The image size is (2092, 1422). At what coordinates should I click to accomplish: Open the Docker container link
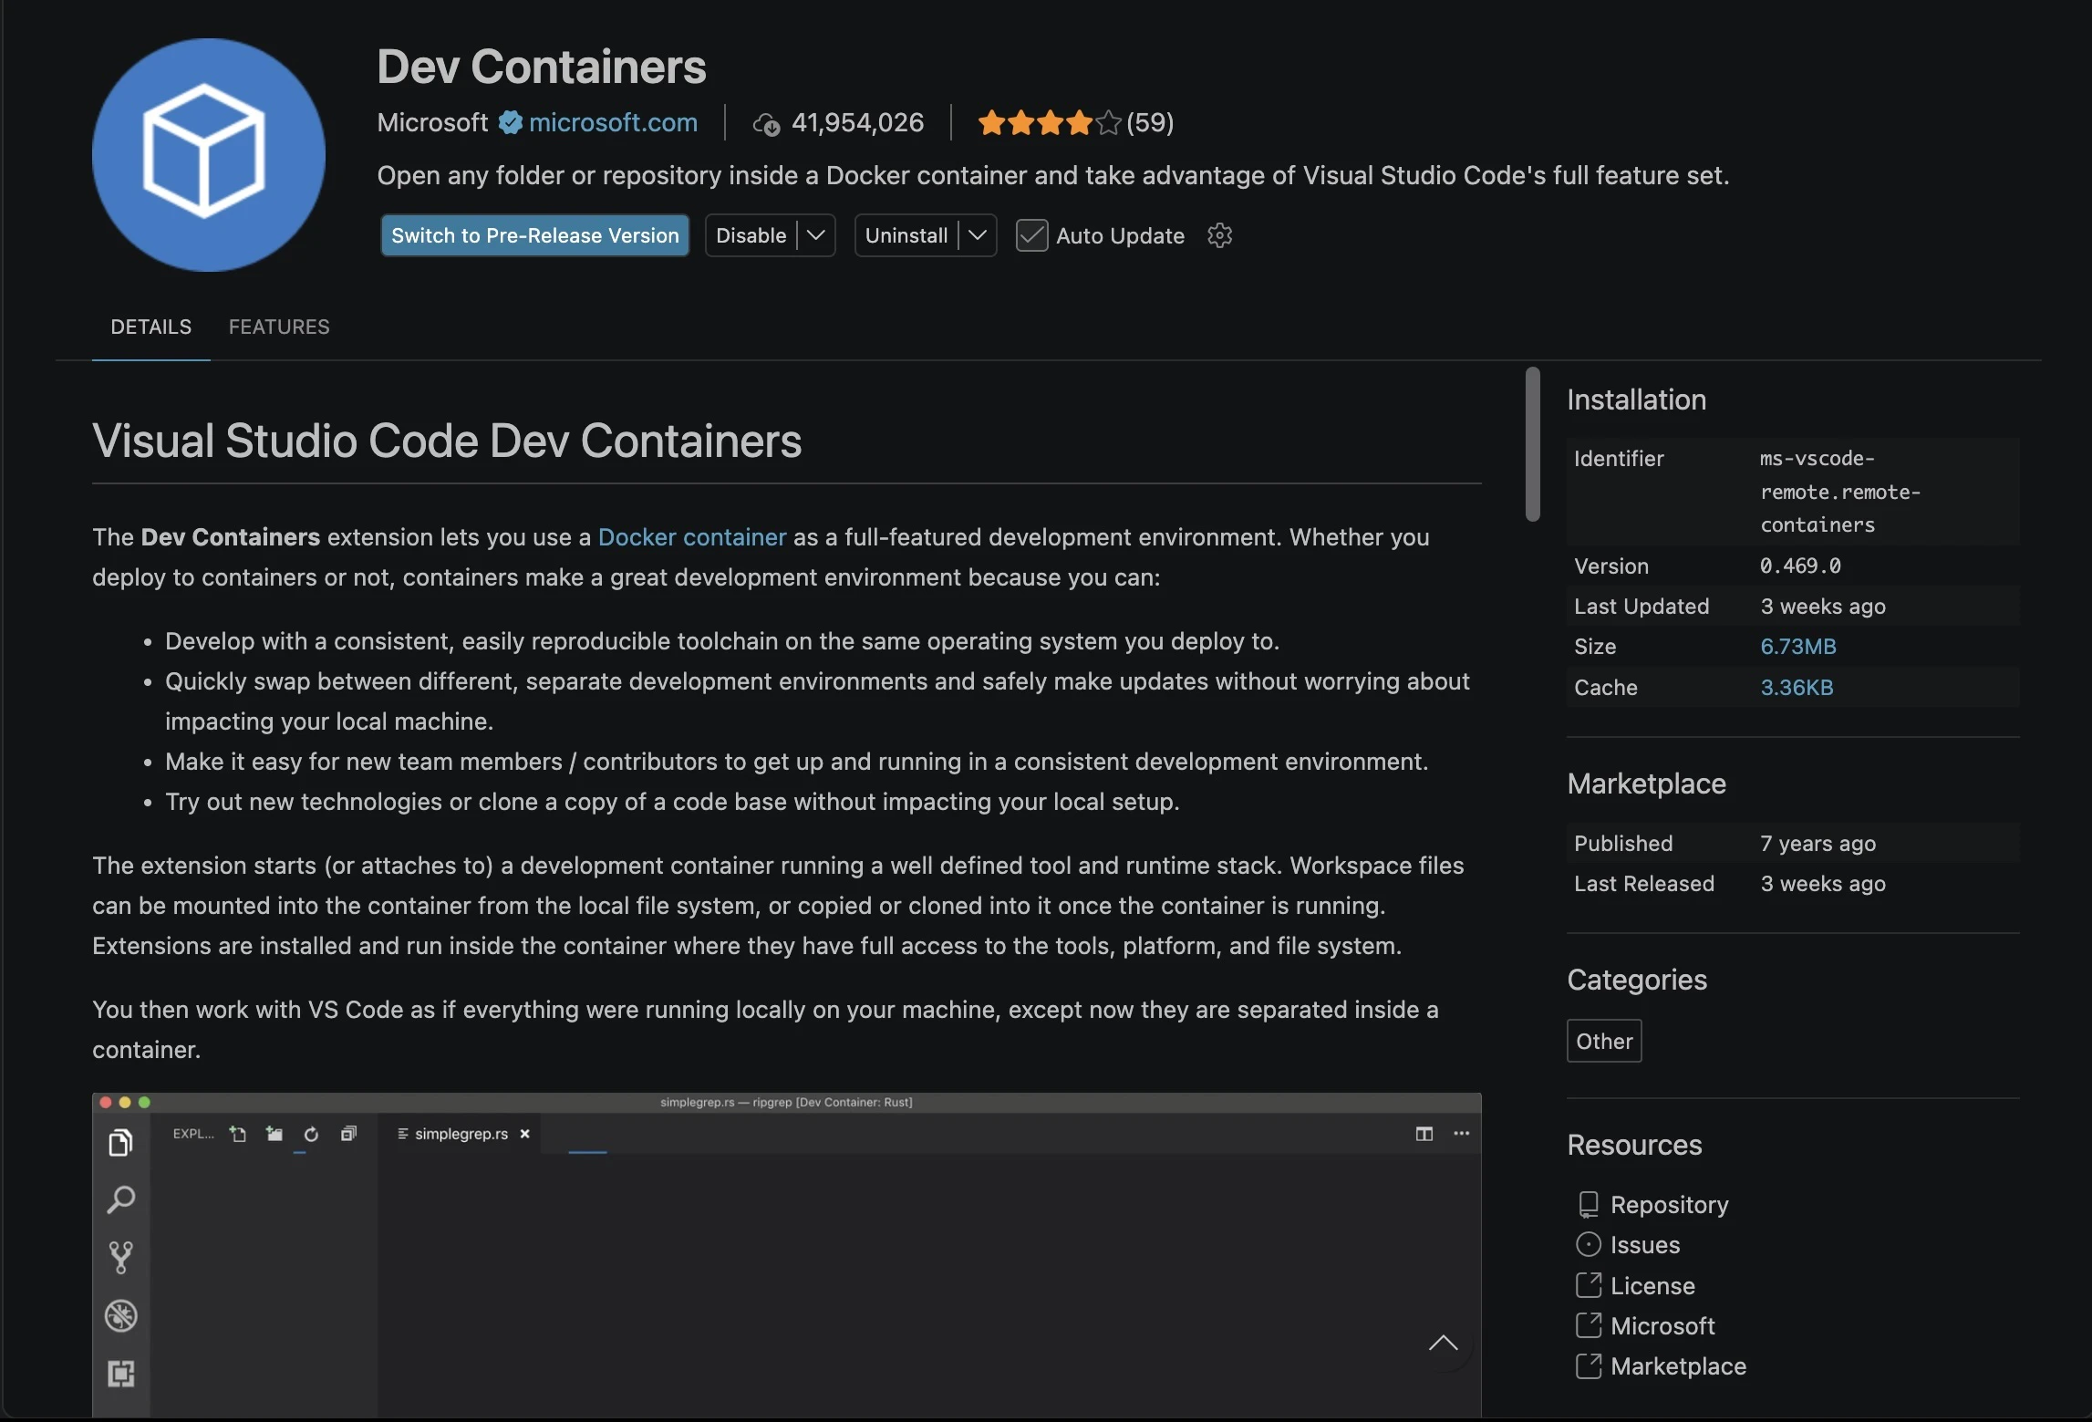692,537
